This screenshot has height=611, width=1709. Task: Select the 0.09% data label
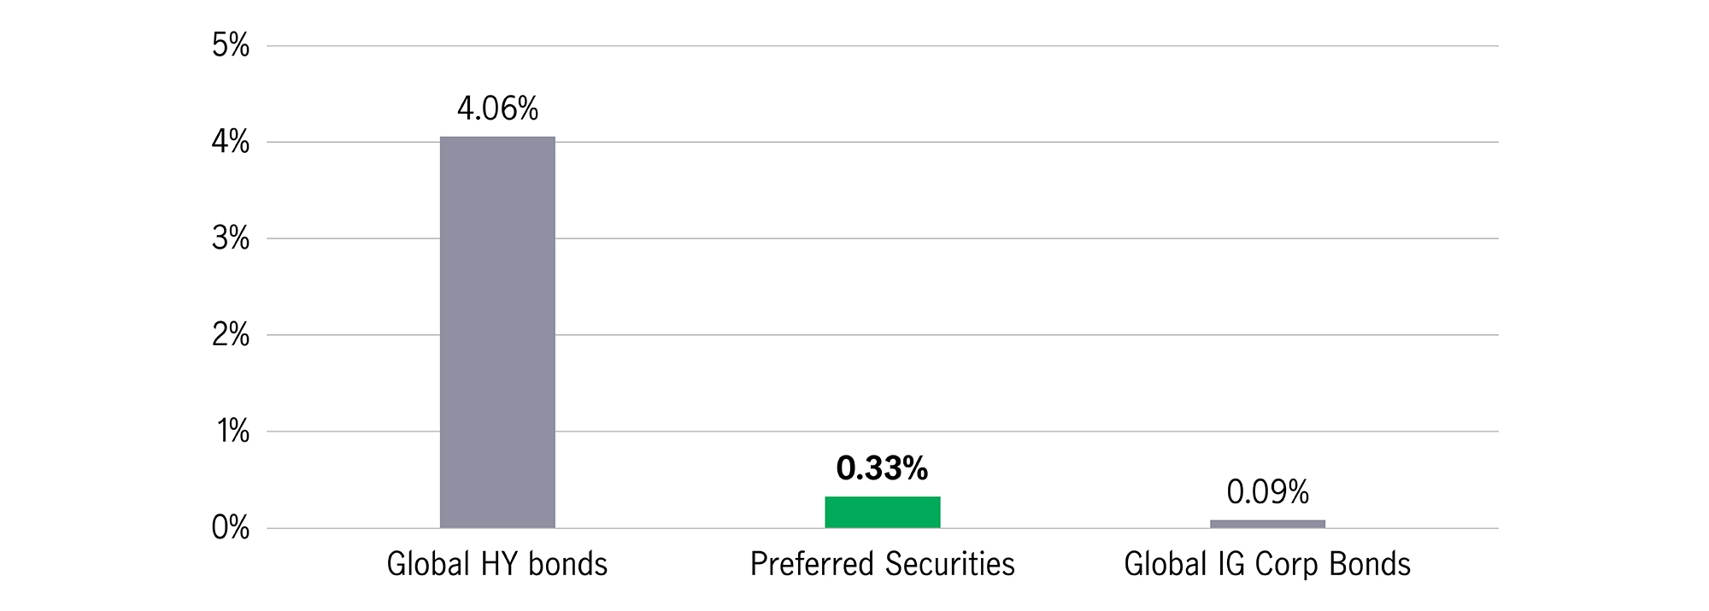coord(1268,492)
